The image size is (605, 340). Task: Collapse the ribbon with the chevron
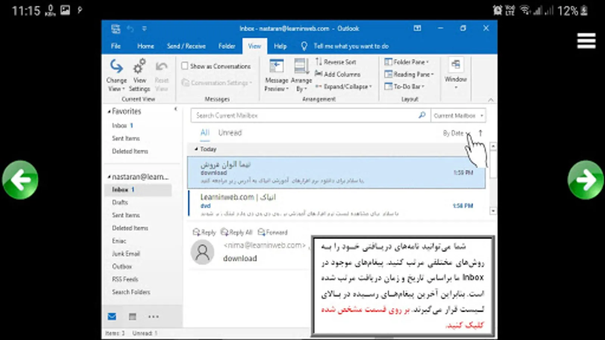pos(491,100)
